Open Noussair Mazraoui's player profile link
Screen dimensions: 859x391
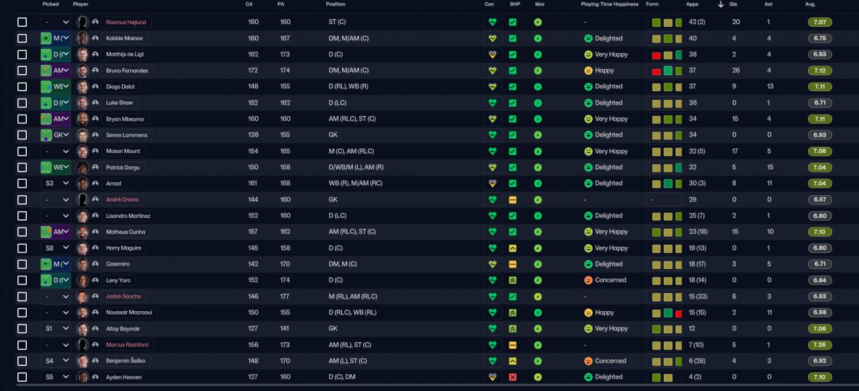(x=129, y=313)
